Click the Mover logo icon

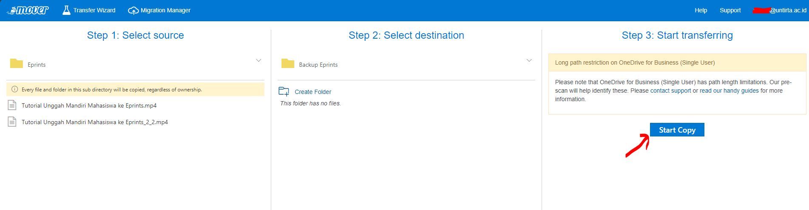28,10
